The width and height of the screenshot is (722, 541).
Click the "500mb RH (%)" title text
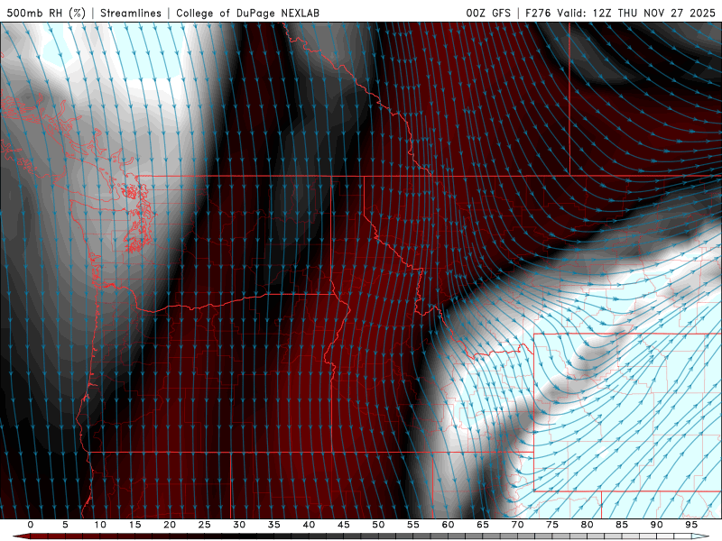coord(46,13)
